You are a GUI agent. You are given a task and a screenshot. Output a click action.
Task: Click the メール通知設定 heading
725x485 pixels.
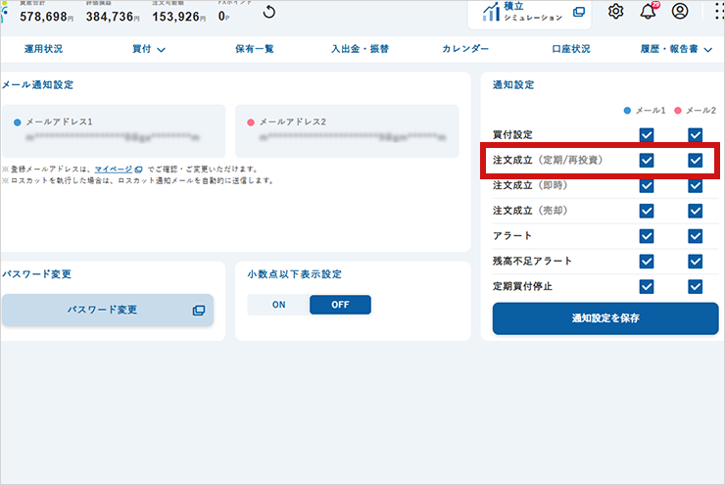(x=37, y=85)
